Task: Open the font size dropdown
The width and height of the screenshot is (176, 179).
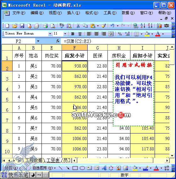Action: (x=65, y=34)
